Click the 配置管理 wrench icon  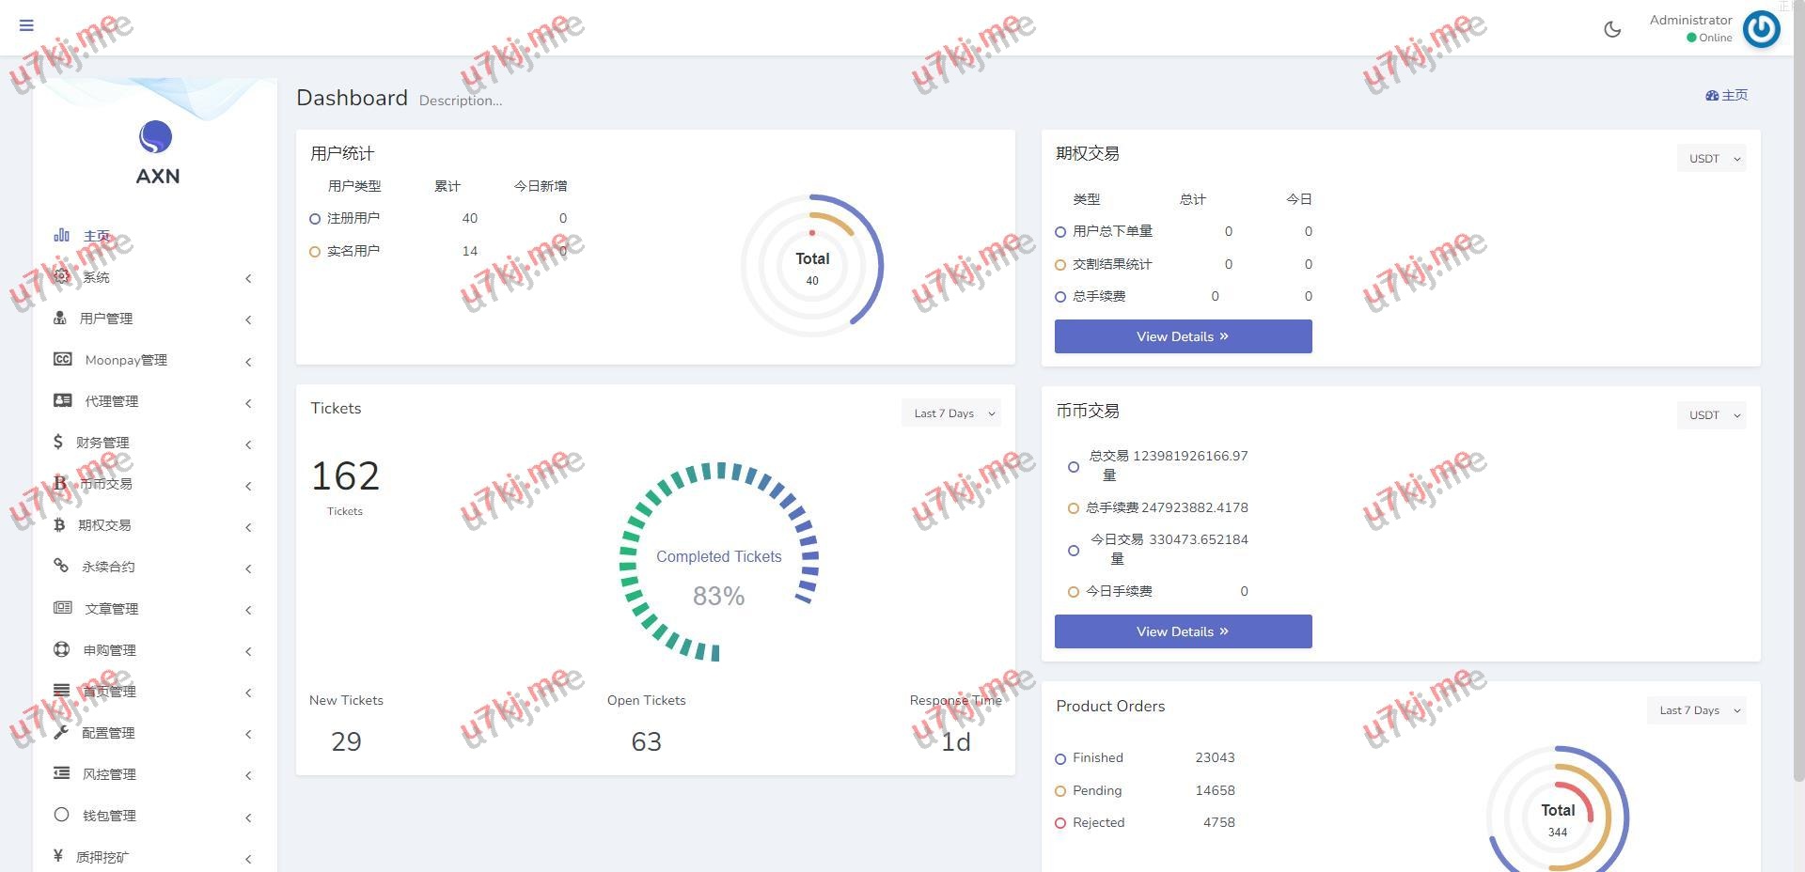coord(61,732)
